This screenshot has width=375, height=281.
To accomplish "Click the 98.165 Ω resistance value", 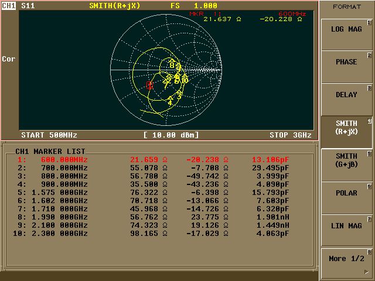I will 149,233.
